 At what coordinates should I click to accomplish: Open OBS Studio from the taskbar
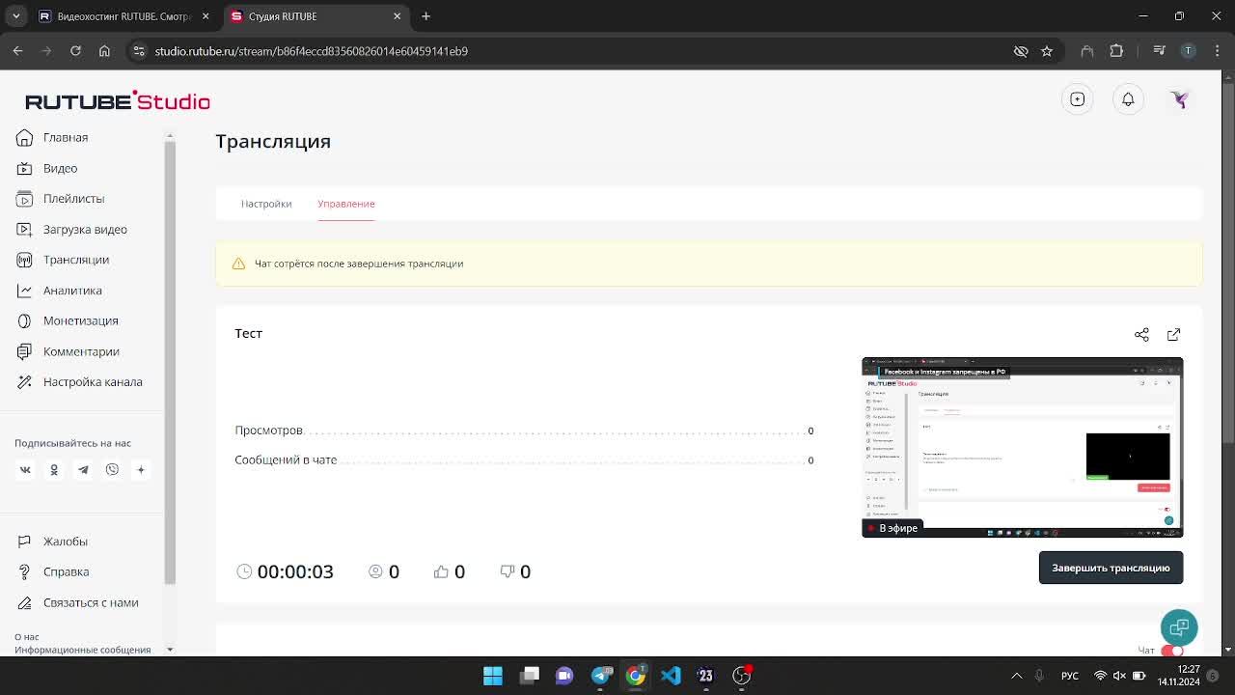point(741,676)
